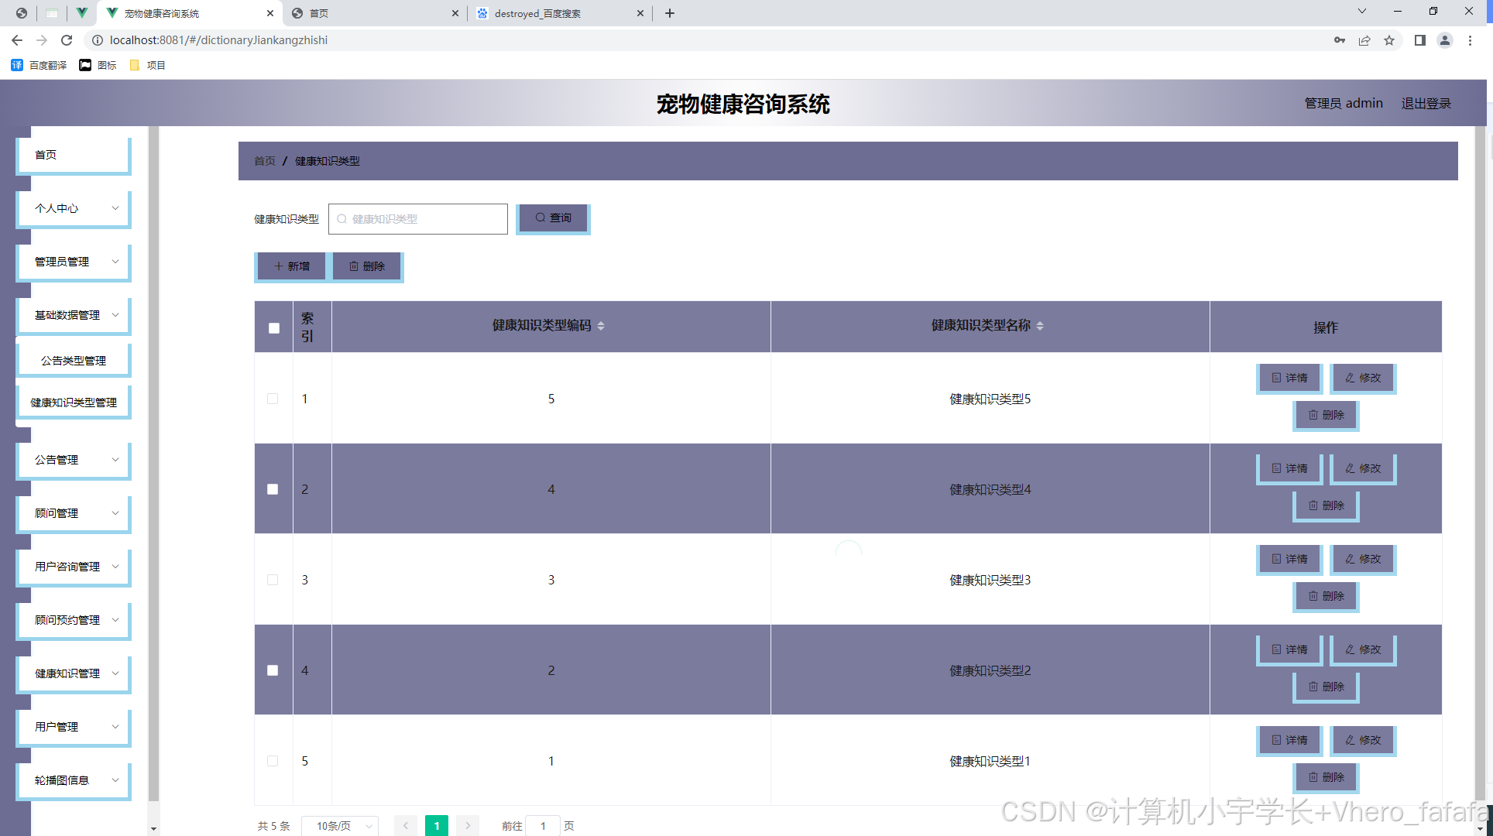
Task: Expand the 顾问管理 sidebar menu
Action: (74, 513)
